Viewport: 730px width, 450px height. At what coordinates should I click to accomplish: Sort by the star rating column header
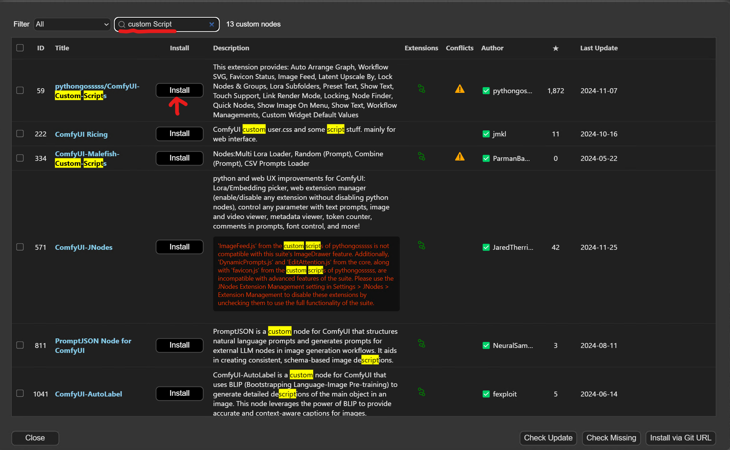tap(555, 48)
